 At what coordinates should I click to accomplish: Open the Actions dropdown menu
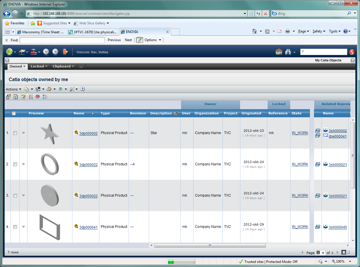coord(13,89)
